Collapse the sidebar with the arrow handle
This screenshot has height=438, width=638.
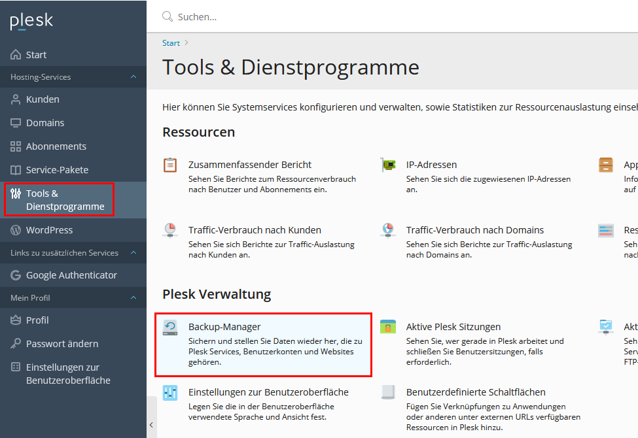[151, 425]
